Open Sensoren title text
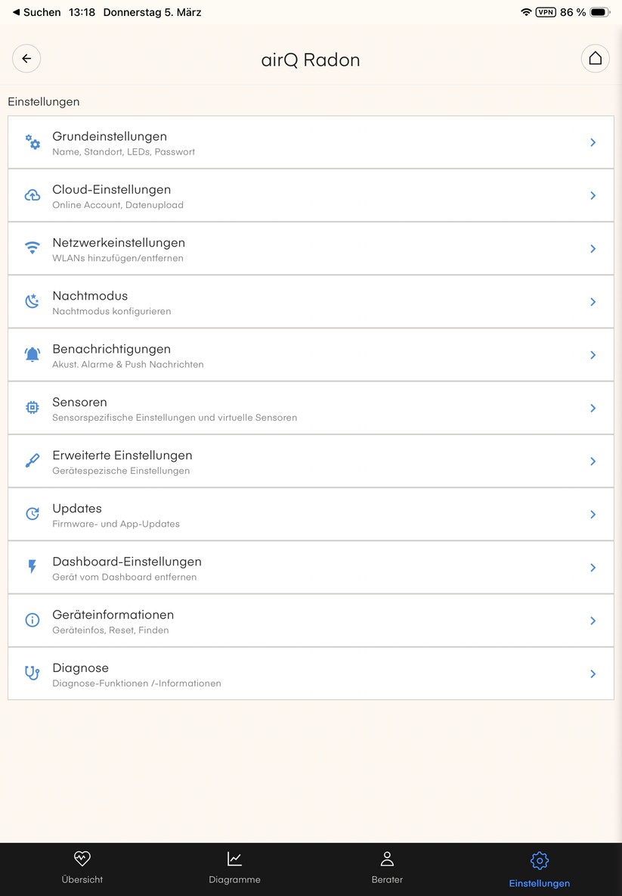 click(79, 402)
